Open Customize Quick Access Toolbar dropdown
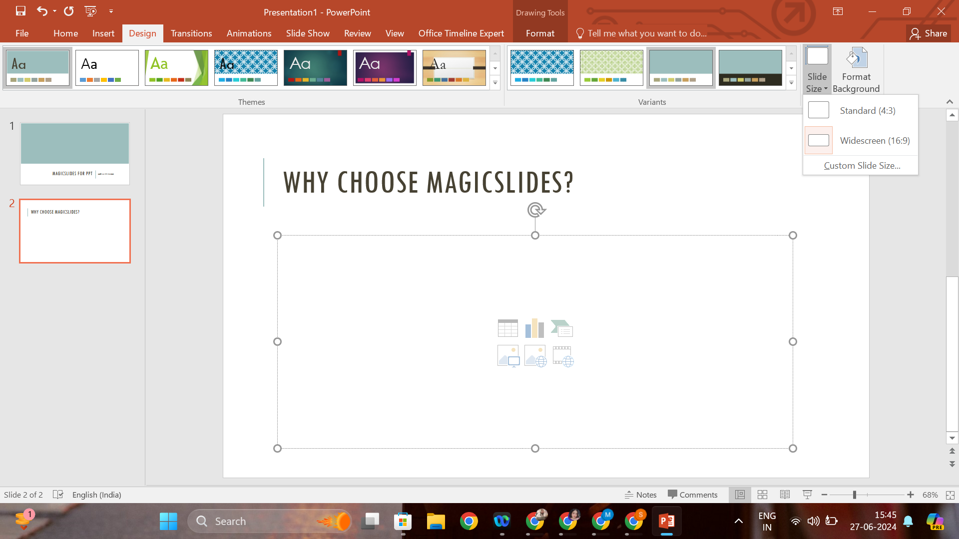Screen dimensions: 959x539 point(111,11)
